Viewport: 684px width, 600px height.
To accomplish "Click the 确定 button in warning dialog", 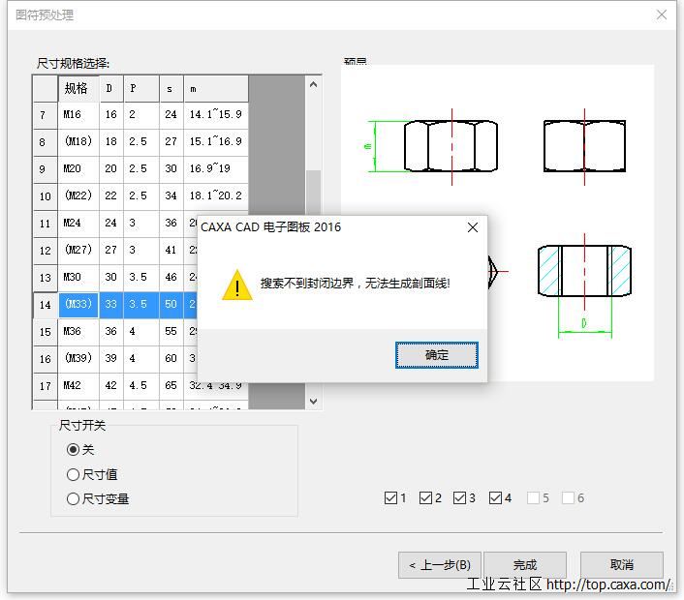I will [436, 355].
